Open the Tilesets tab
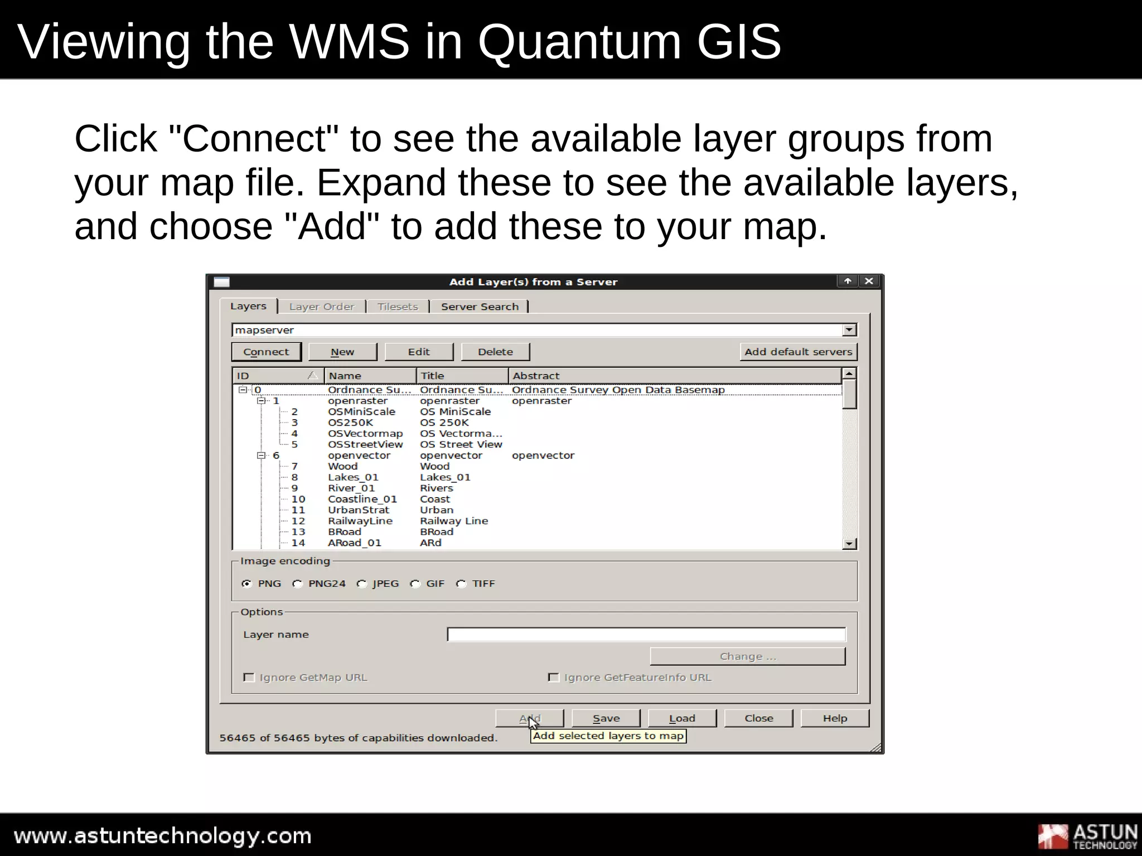 pyautogui.click(x=398, y=307)
